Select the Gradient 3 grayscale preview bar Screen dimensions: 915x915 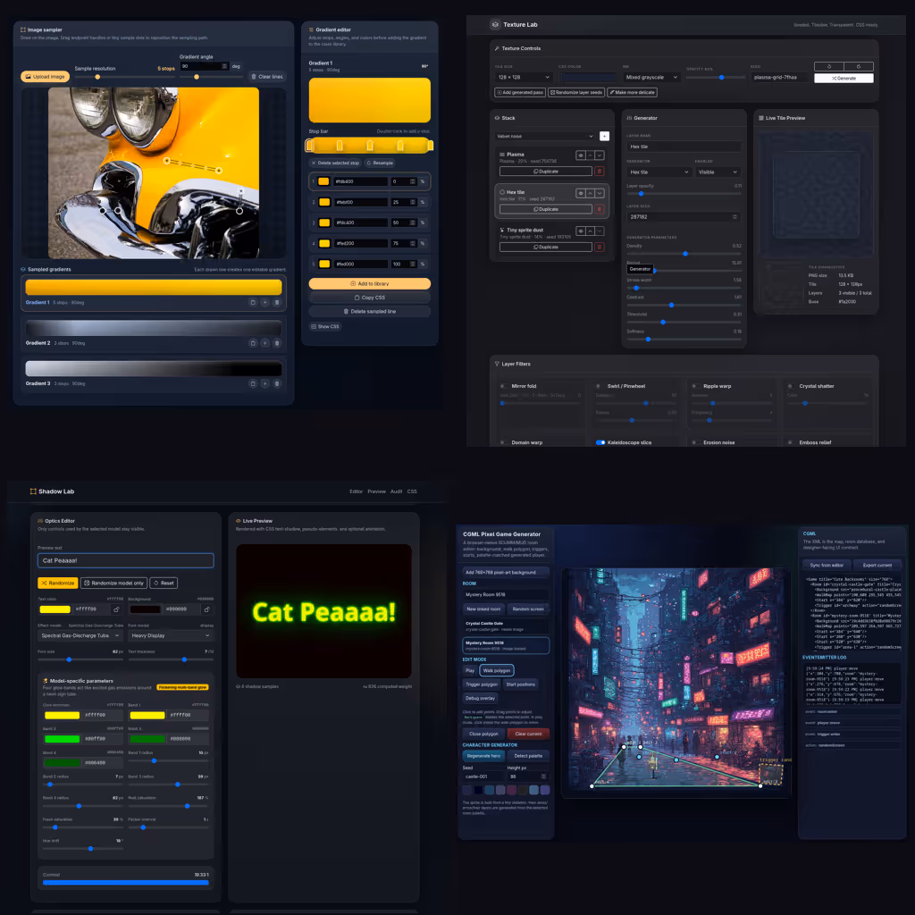click(x=154, y=369)
